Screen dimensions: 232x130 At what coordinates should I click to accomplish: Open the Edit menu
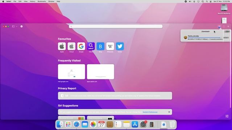[20, 1]
